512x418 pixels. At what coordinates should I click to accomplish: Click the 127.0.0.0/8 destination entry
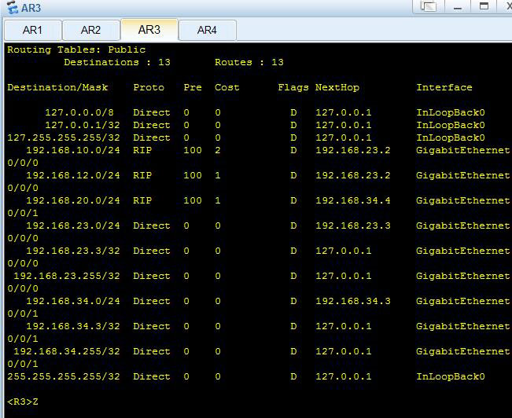(79, 112)
